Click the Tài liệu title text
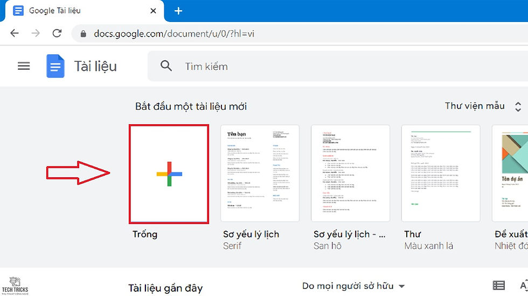The height and width of the screenshot is (296, 528). (95, 67)
